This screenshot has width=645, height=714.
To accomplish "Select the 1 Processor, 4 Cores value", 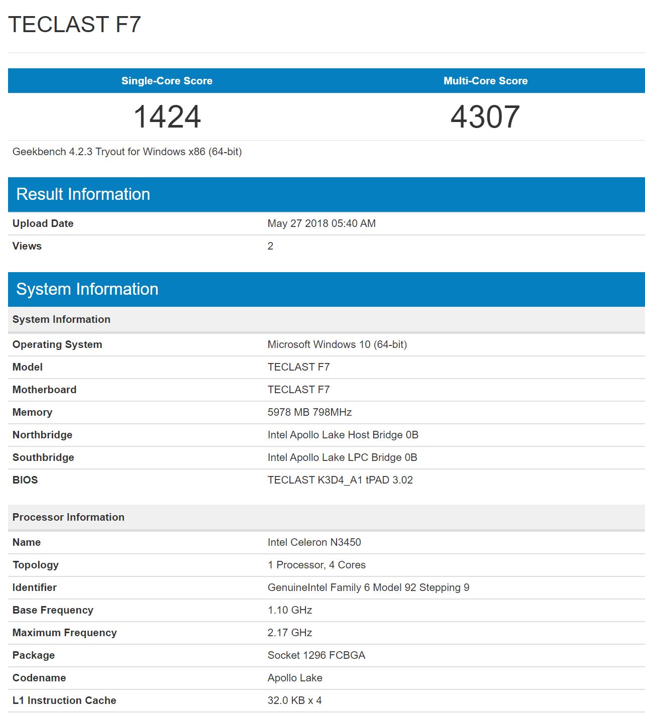I will coord(316,565).
